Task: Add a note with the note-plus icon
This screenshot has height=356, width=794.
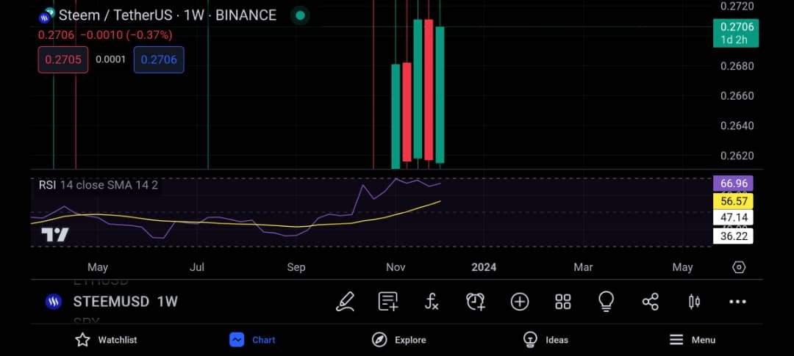Action: 388,302
